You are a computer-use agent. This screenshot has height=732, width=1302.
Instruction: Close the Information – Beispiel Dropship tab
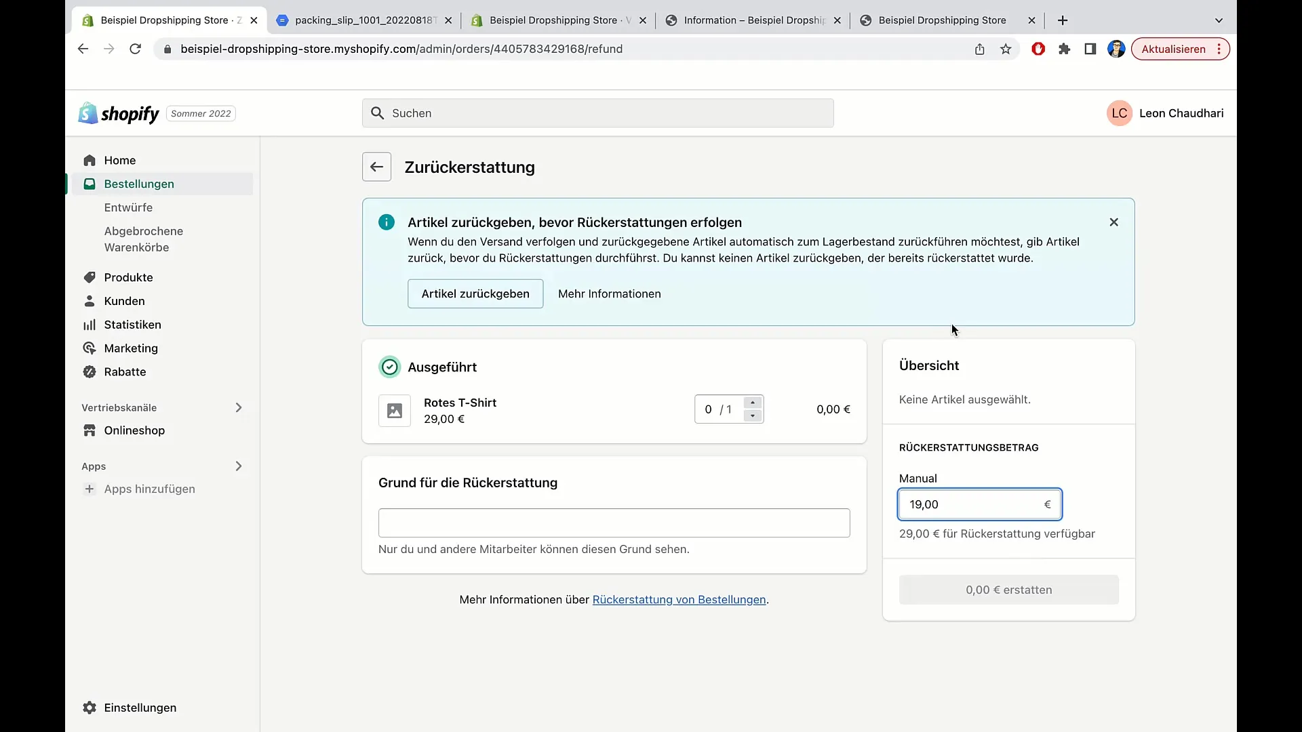click(x=837, y=20)
